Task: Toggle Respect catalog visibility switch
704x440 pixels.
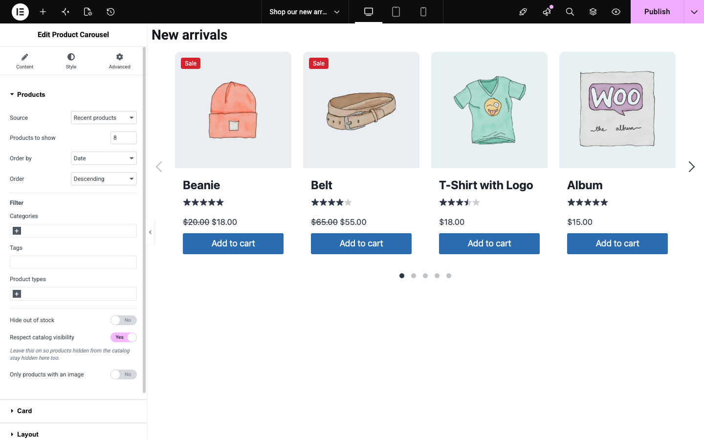Action: 124,337
